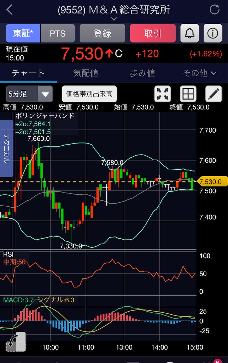This screenshot has width=228, height=363.
Task: Switch to 気配値 tab
Action: 86,73
